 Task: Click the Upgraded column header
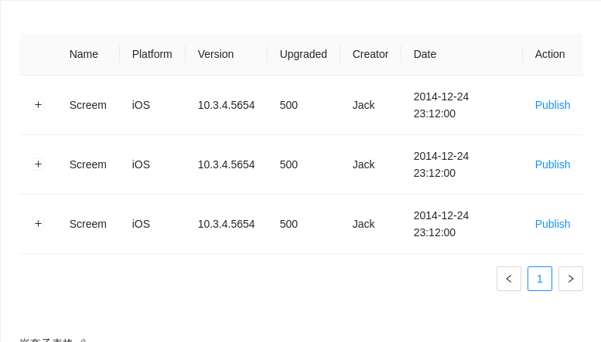303,54
